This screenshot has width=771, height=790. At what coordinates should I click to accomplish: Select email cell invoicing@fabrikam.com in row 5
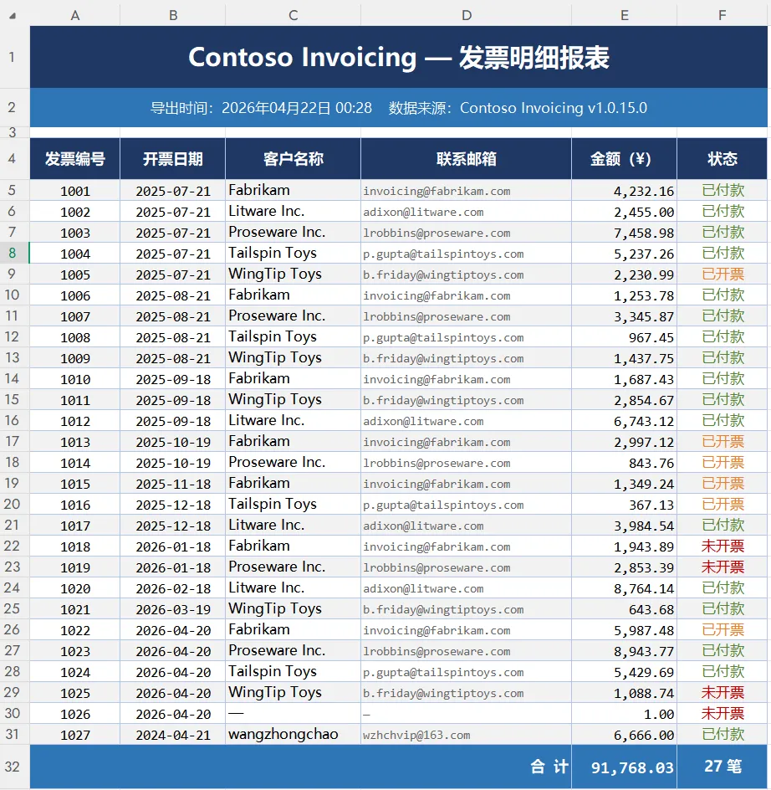[x=467, y=191]
